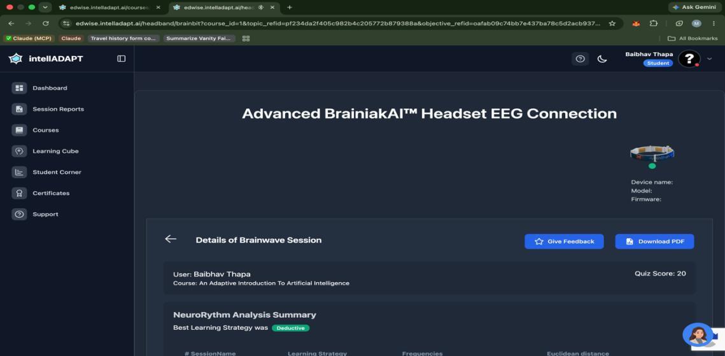Click the Quiz Score: 20 text
The width and height of the screenshot is (725, 356).
[660, 274]
